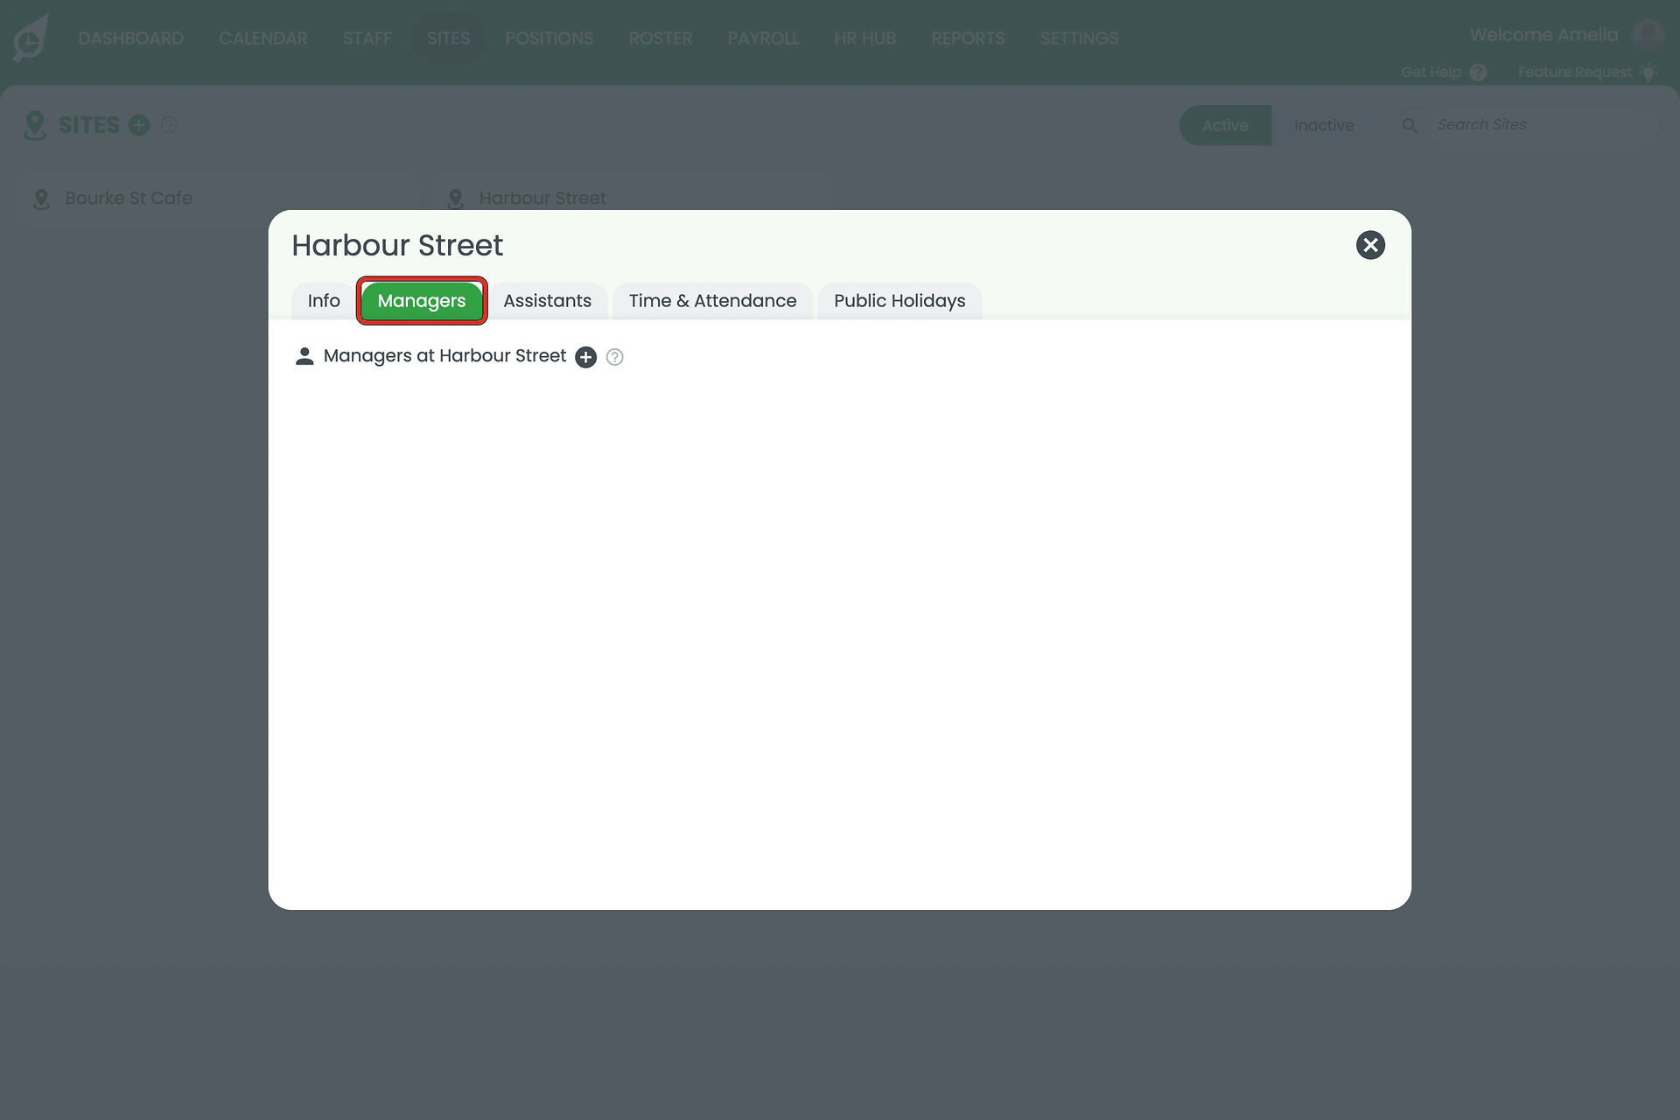Open PAYROLL from the navigation

[763, 38]
